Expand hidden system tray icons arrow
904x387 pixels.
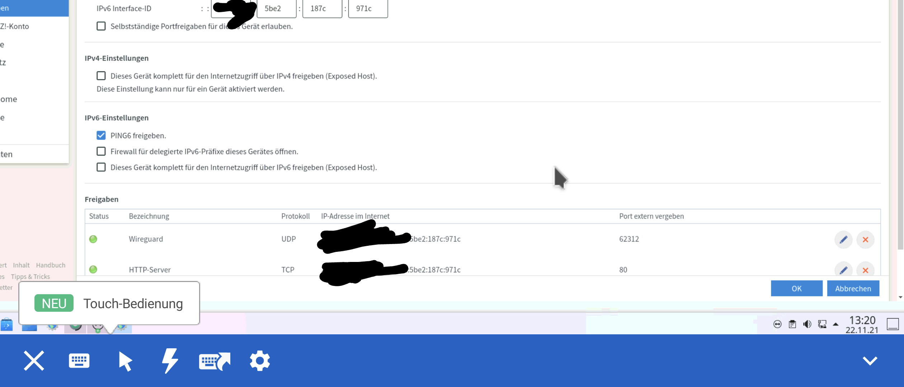(835, 324)
